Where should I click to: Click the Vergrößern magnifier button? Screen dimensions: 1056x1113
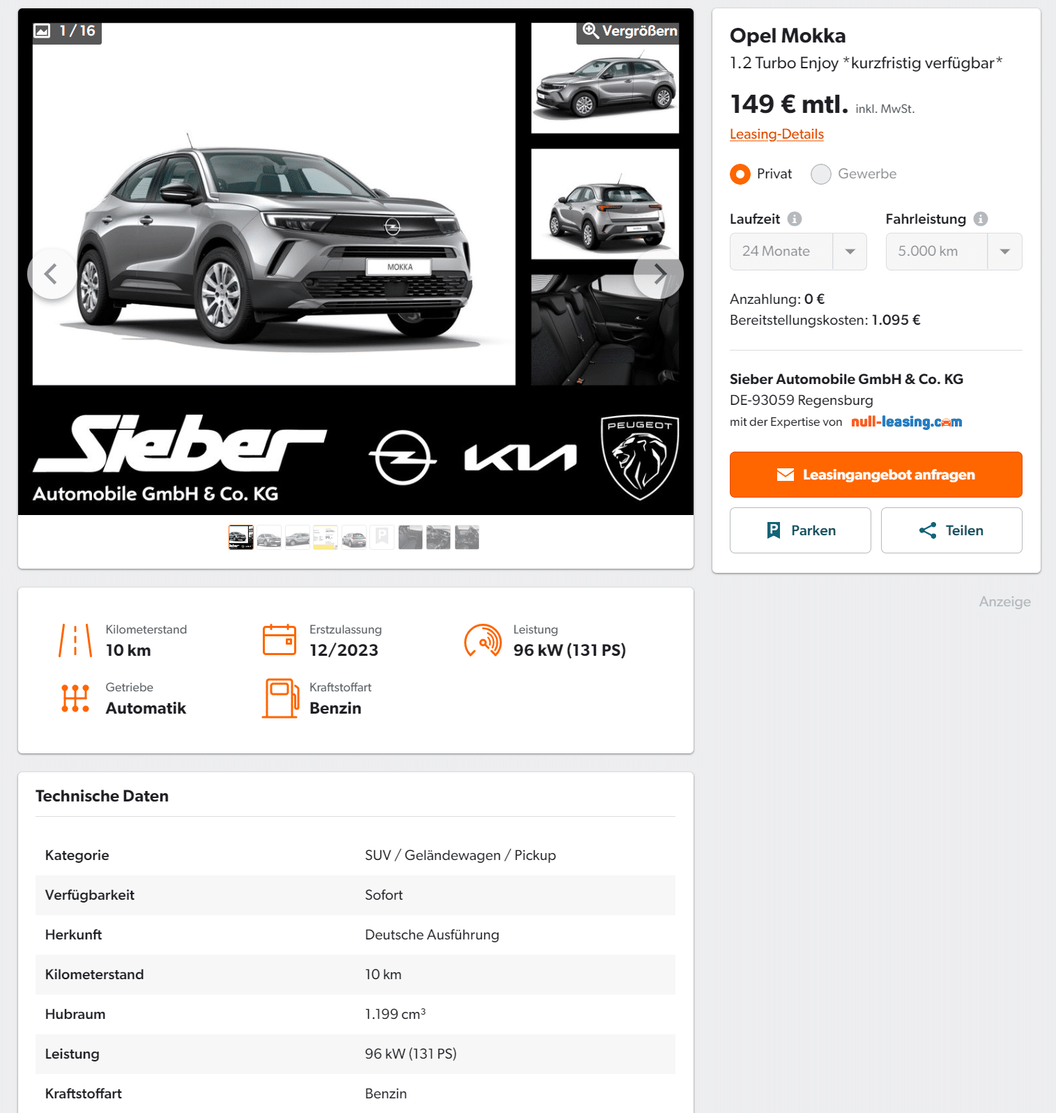pyautogui.click(x=629, y=31)
